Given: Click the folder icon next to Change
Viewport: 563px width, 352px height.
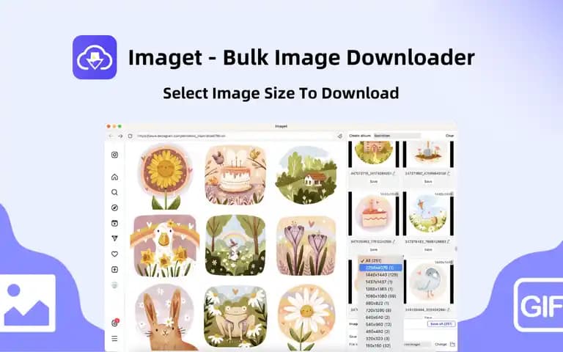Looking at the screenshot, I should (452, 344).
